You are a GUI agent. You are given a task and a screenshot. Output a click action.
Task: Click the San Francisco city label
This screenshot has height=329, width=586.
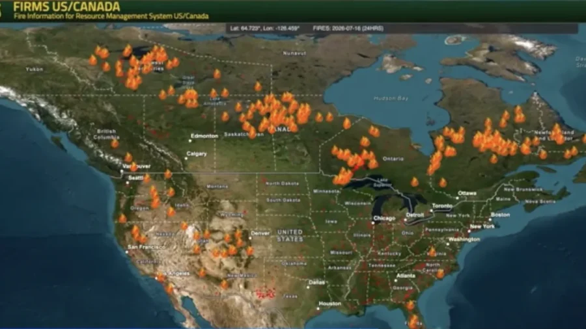(x=146, y=247)
